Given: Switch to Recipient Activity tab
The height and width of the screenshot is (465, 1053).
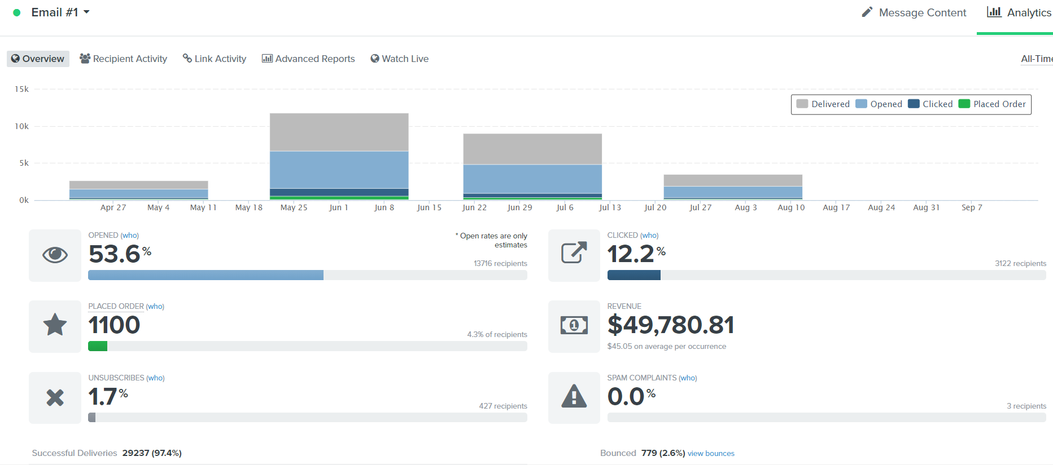Looking at the screenshot, I should (x=124, y=59).
